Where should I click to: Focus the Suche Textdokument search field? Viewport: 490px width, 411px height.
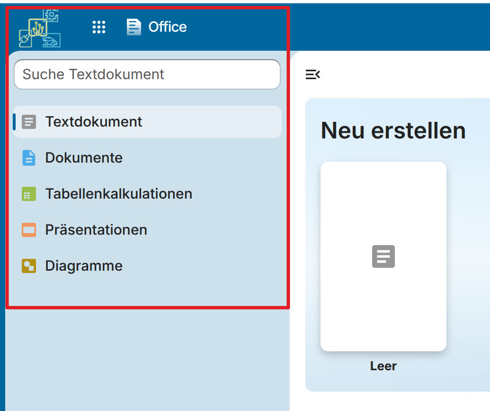click(x=147, y=74)
